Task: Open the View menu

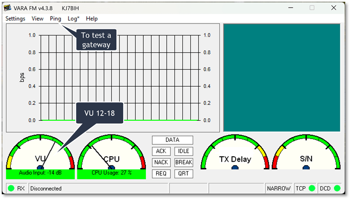Action: pyautogui.click(x=38, y=19)
